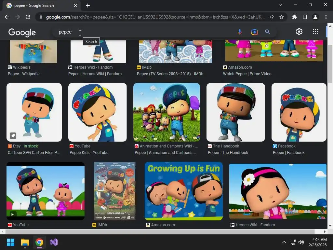
Task: Click Chrome icon in taskbar
Action: click(x=39, y=242)
